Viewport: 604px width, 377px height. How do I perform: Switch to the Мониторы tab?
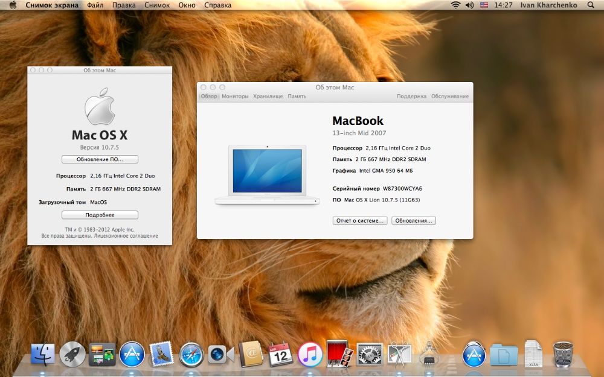coord(235,96)
